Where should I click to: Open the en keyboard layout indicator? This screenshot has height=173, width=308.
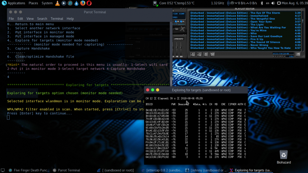pyautogui.click(x=268, y=3)
